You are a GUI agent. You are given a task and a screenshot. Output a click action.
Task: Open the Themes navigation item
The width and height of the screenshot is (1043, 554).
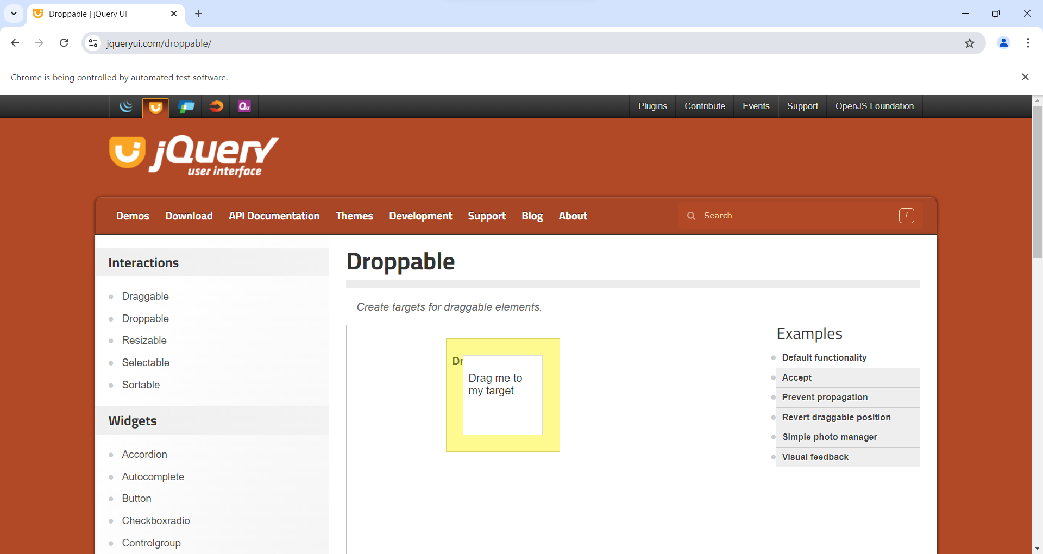(x=354, y=216)
